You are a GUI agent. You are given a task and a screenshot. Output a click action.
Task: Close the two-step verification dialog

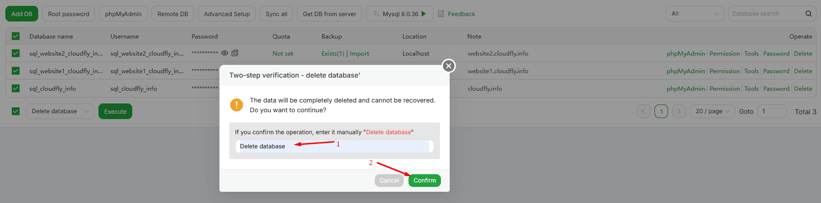448,66
